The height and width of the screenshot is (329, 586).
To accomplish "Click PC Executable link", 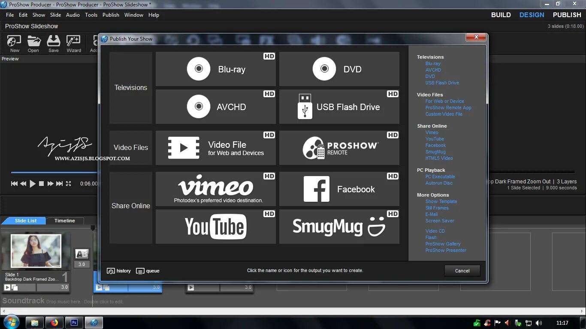I will [x=440, y=176].
